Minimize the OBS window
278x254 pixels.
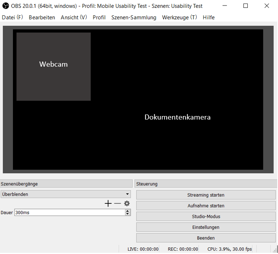click(x=225, y=6)
